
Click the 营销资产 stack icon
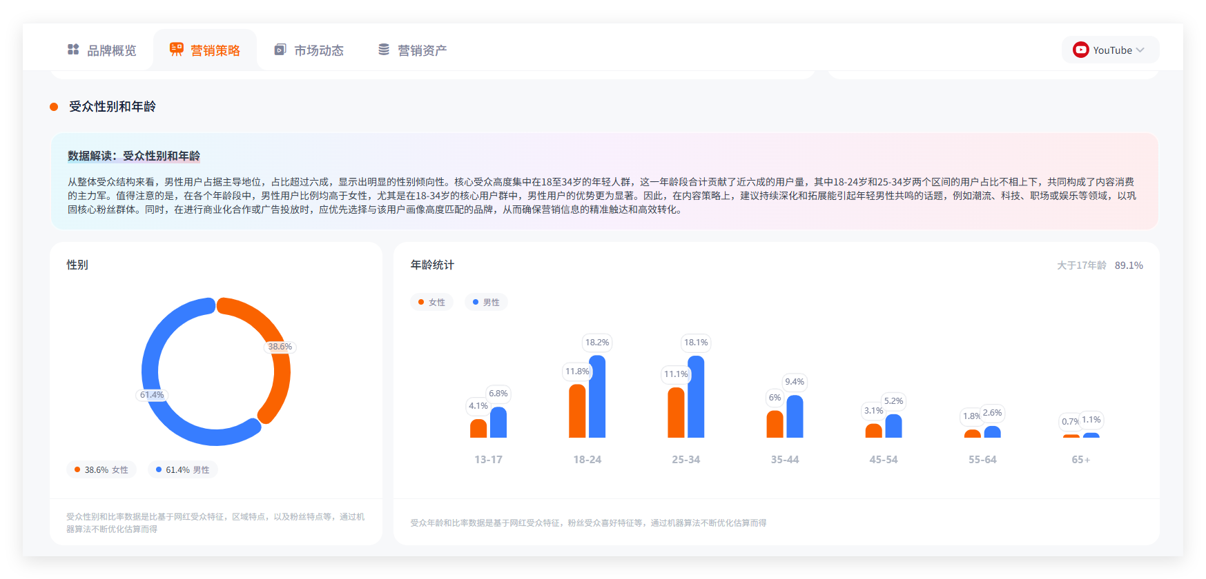tap(384, 50)
